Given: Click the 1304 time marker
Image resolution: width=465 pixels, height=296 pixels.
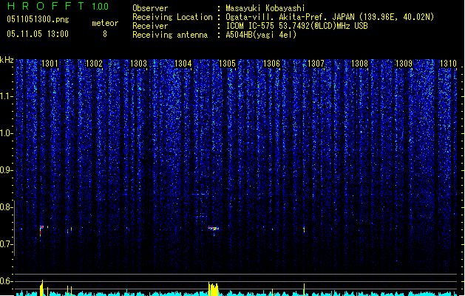Looking at the screenshot, I should coord(183,64).
